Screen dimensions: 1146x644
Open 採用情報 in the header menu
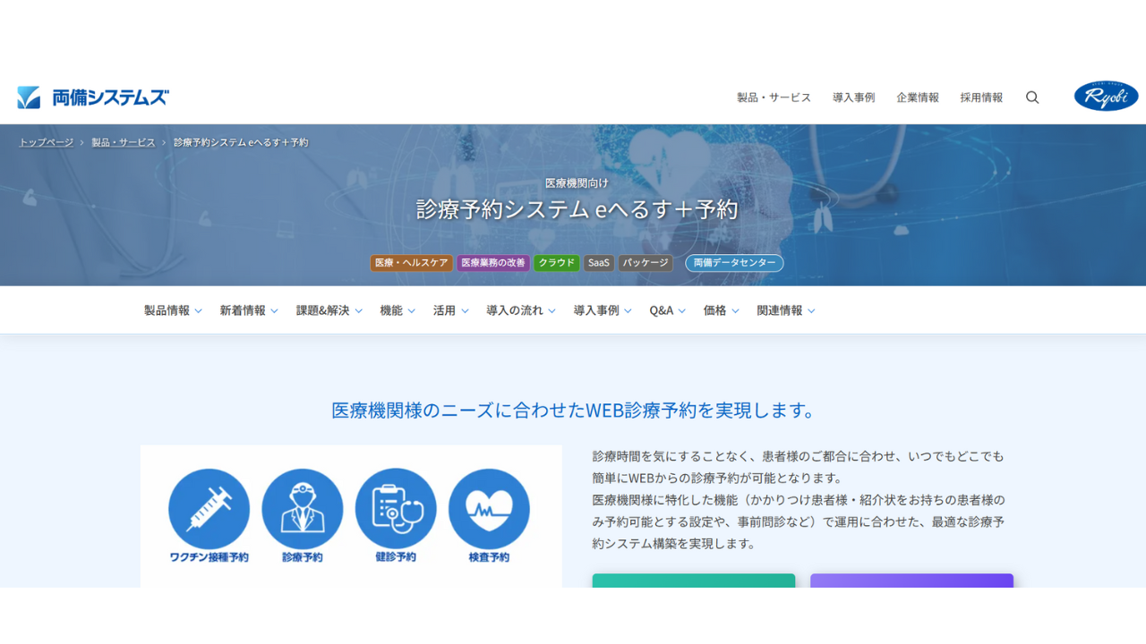[x=981, y=97]
